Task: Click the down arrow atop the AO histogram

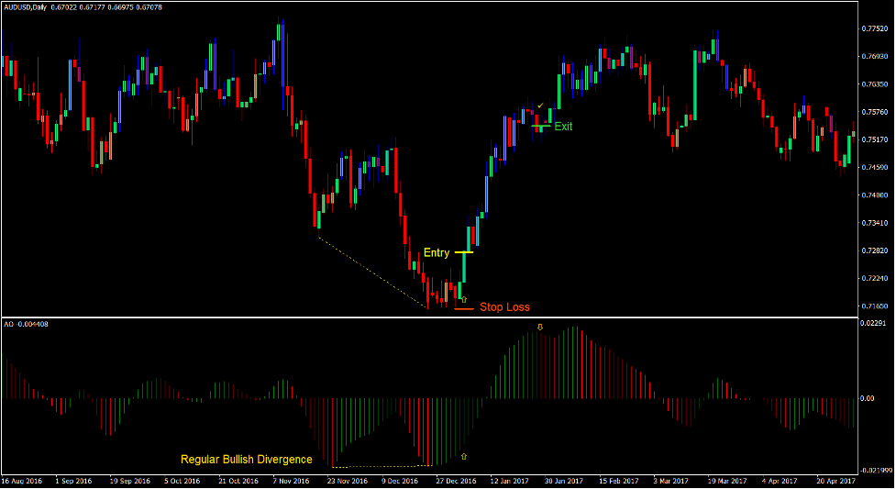Action: (x=539, y=327)
